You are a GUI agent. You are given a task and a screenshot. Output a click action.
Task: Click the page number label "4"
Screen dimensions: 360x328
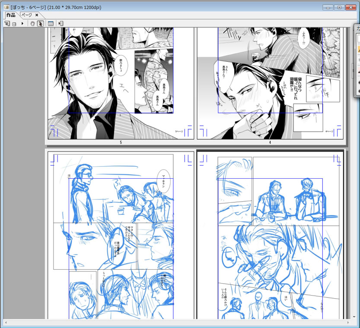coord(270,142)
